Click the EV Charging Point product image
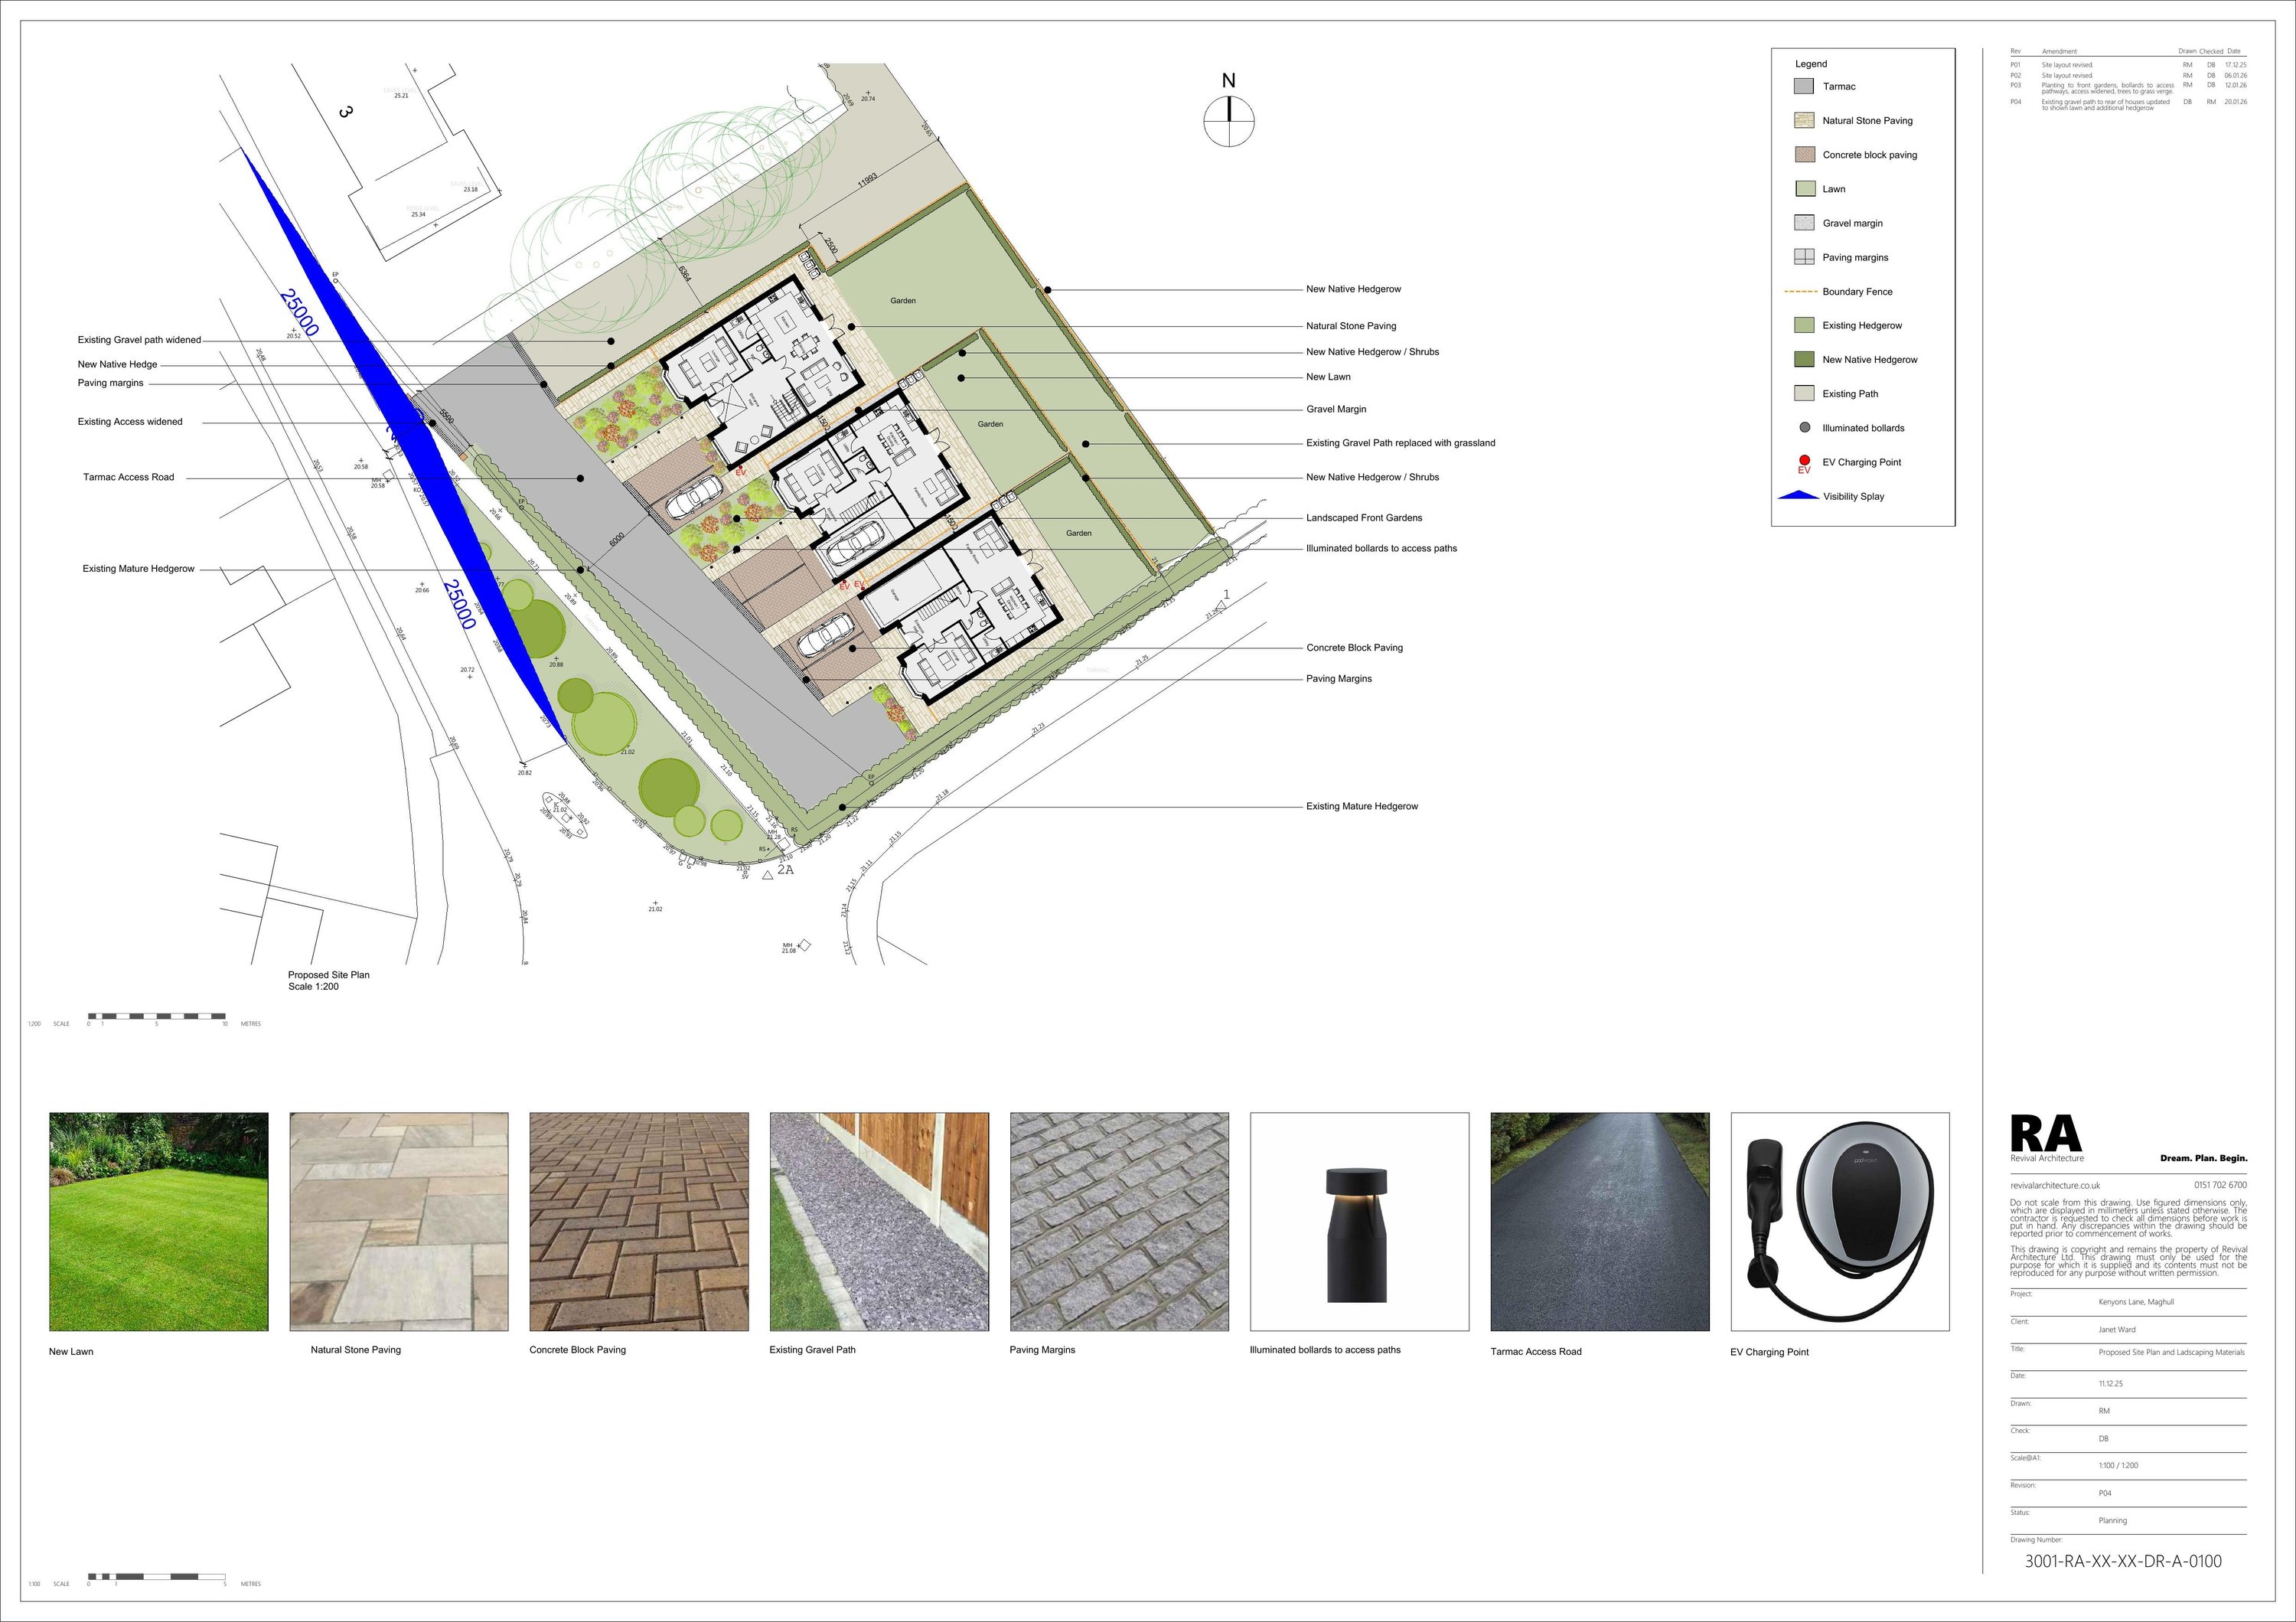The image size is (2296, 1622). tap(1839, 1221)
